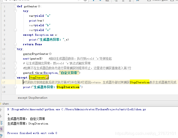Click console output line '生成器内异常： 自定义异常'

coord(26,119)
